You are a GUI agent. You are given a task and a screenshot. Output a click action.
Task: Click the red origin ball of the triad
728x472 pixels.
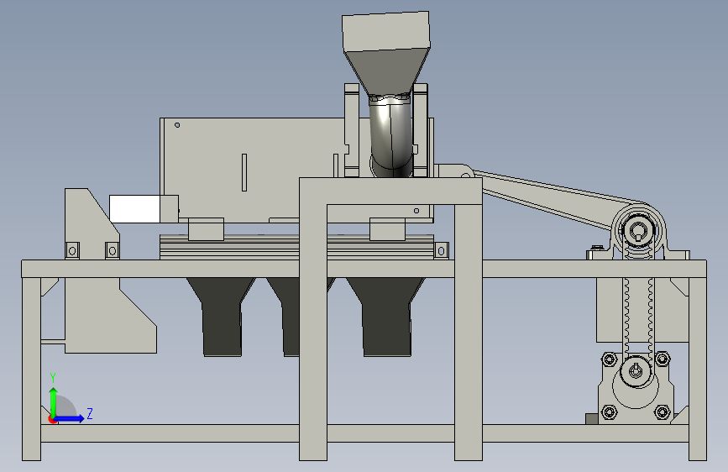51,419
